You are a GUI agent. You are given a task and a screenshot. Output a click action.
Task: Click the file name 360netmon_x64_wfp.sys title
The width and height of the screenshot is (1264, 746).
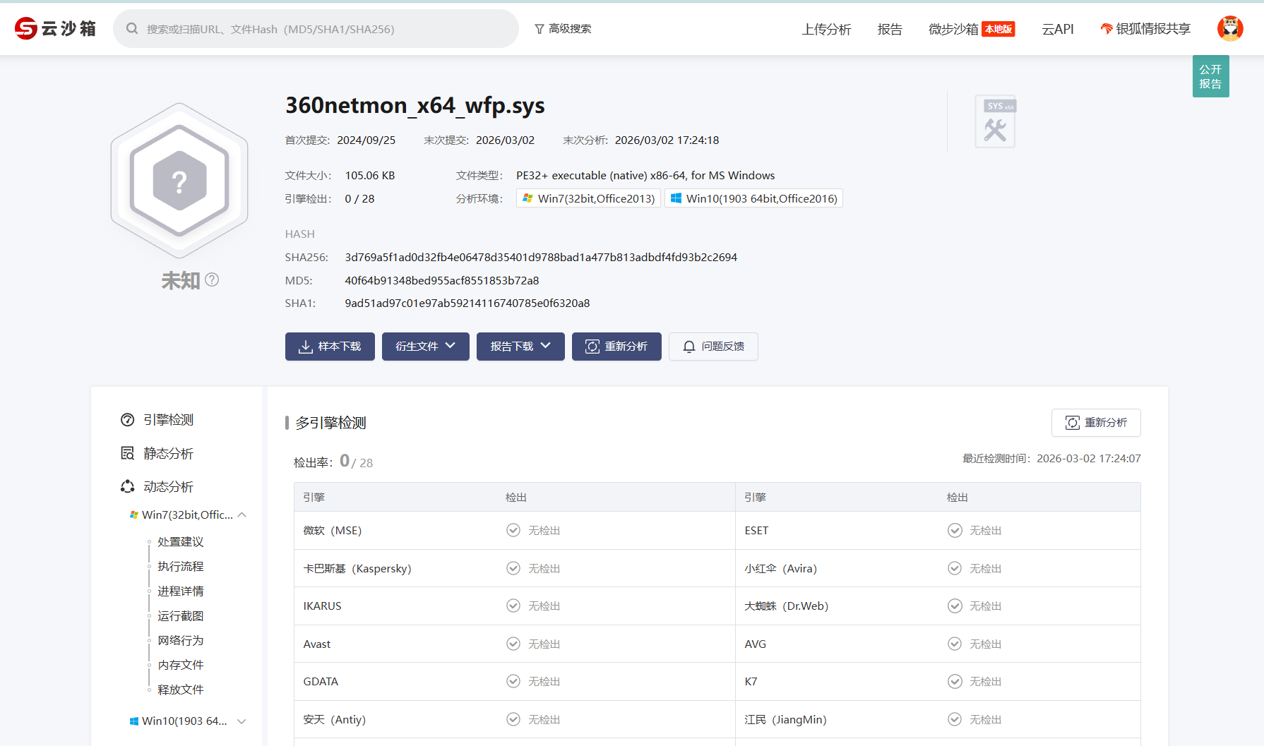point(415,105)
